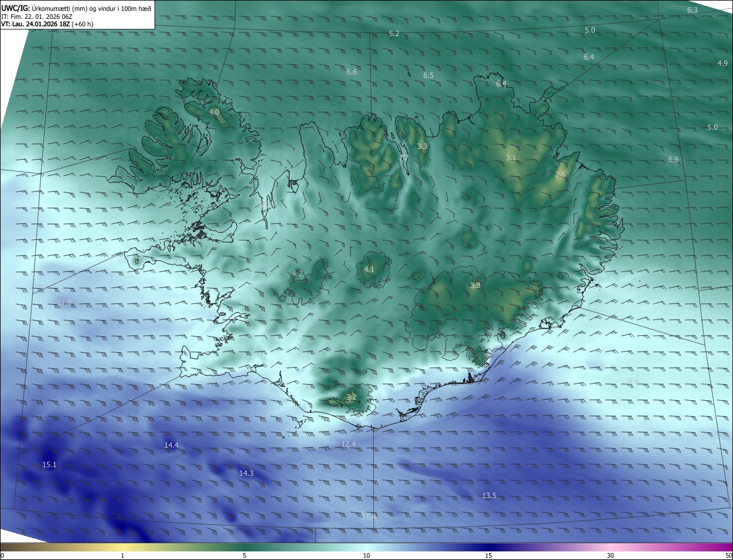Screen dimensions: 733x560
Task: Pick the yellow segment of the color bar
Action: [123, 547]
